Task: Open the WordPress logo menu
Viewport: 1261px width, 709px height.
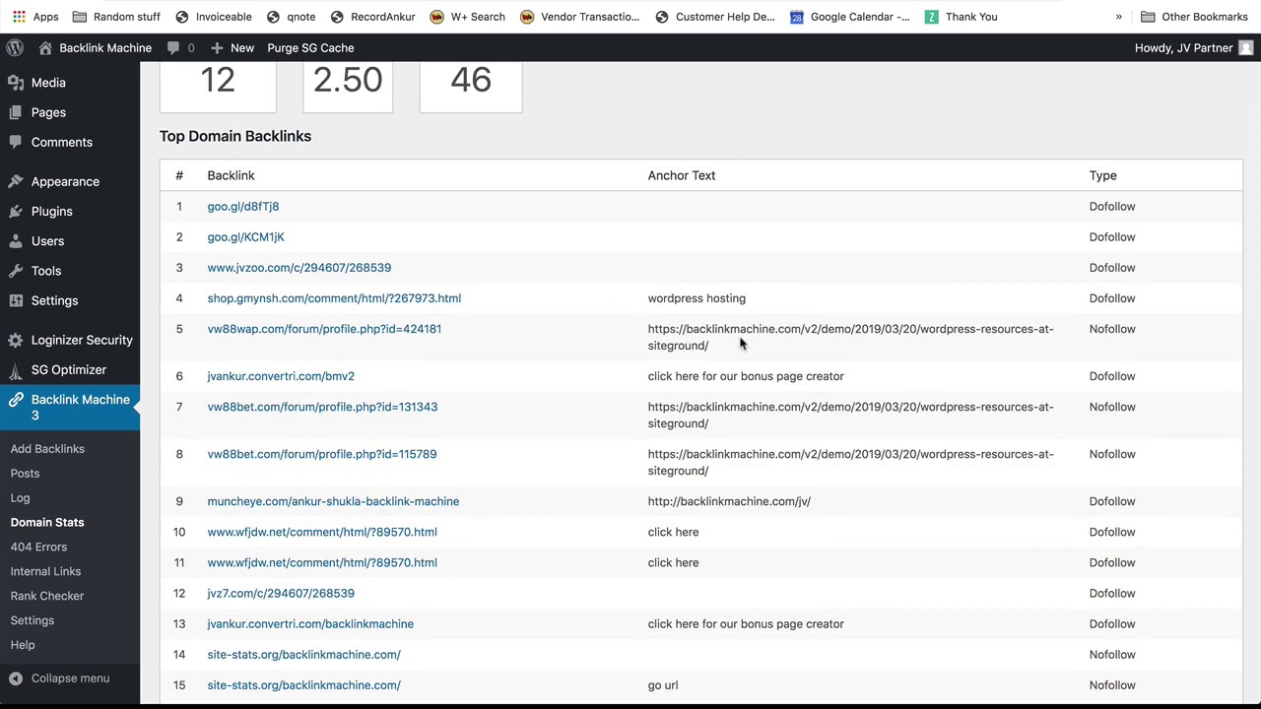Action: click(x=15, y=47)
